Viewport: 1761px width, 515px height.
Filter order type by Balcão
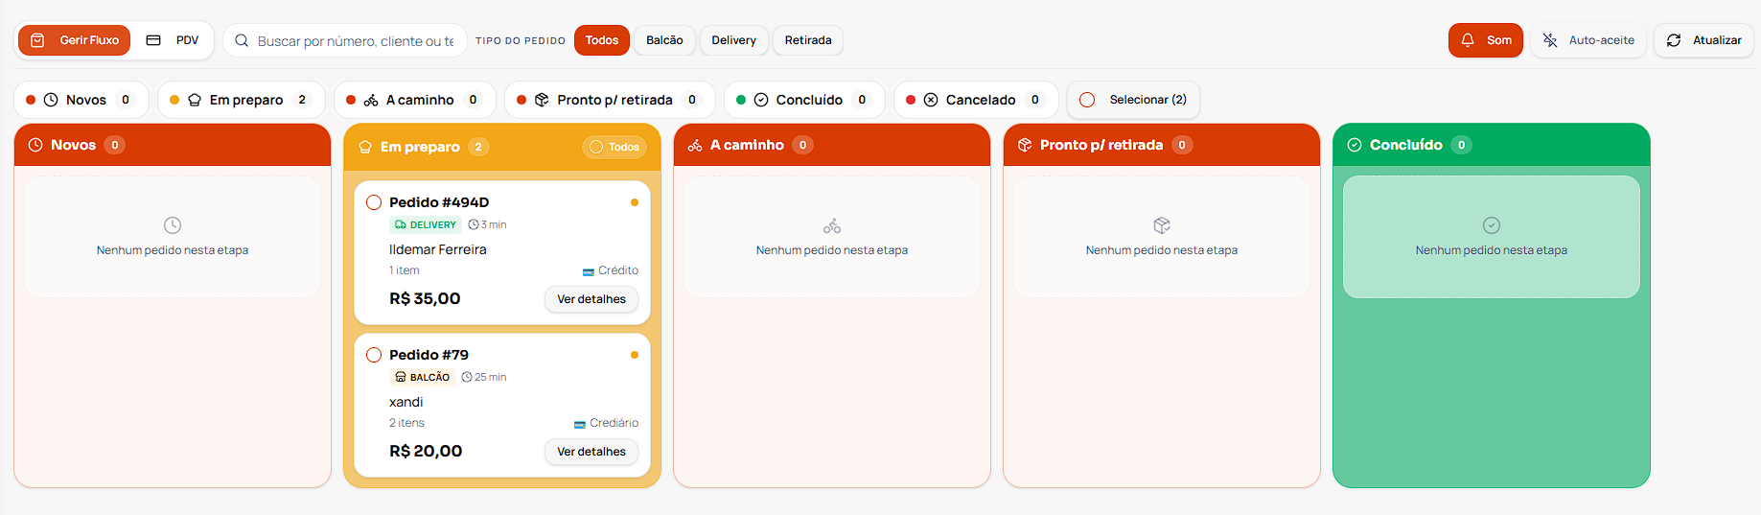tap(664, 40)
